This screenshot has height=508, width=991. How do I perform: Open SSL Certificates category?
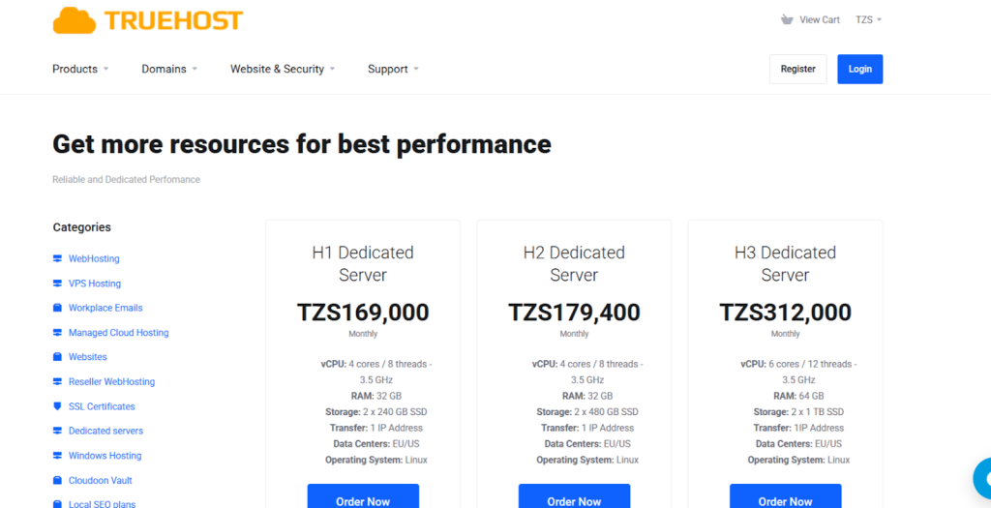pos(102,406)
